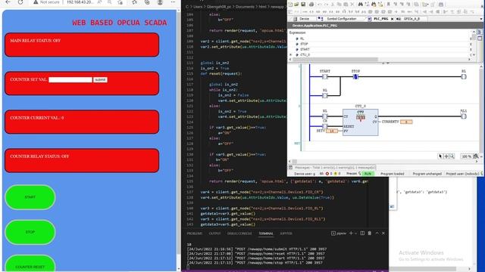Open CODESYS editor tab list dropdown

click(481, 19)
